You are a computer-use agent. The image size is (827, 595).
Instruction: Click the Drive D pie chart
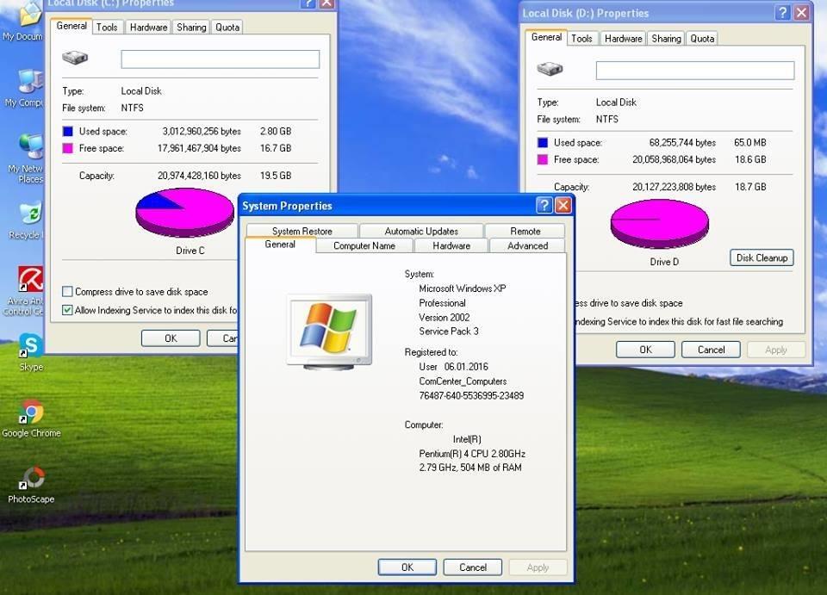coord(659,224)
